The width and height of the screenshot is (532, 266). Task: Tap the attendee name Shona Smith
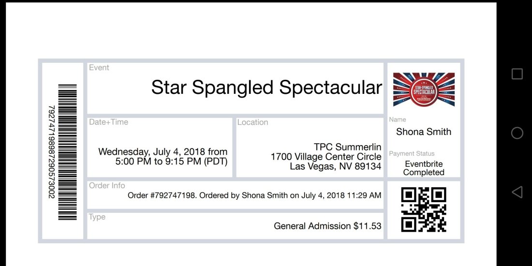[424, 132]
